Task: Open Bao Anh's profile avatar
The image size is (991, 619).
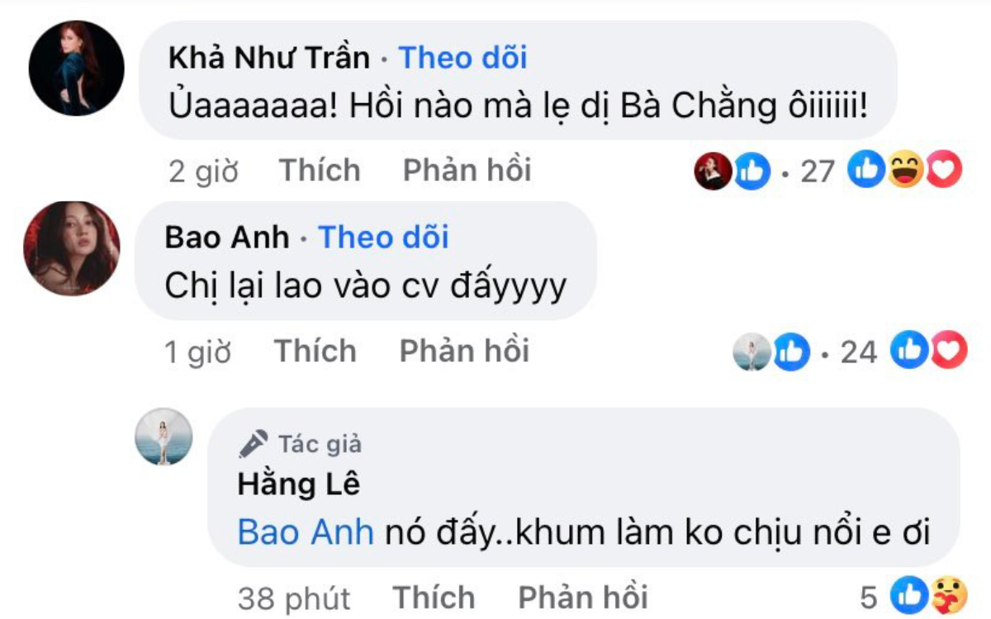Action: (72, 248)
